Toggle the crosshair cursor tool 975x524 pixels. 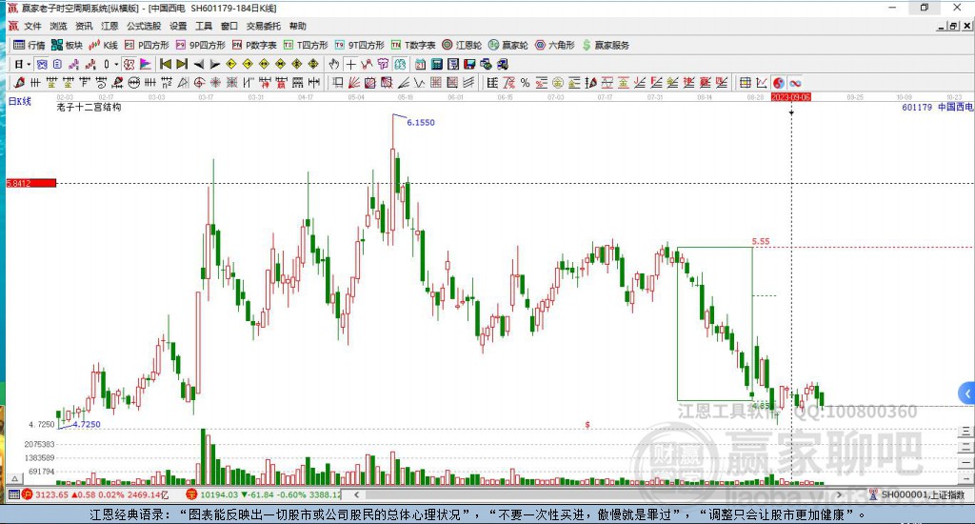tap(350, 64)
